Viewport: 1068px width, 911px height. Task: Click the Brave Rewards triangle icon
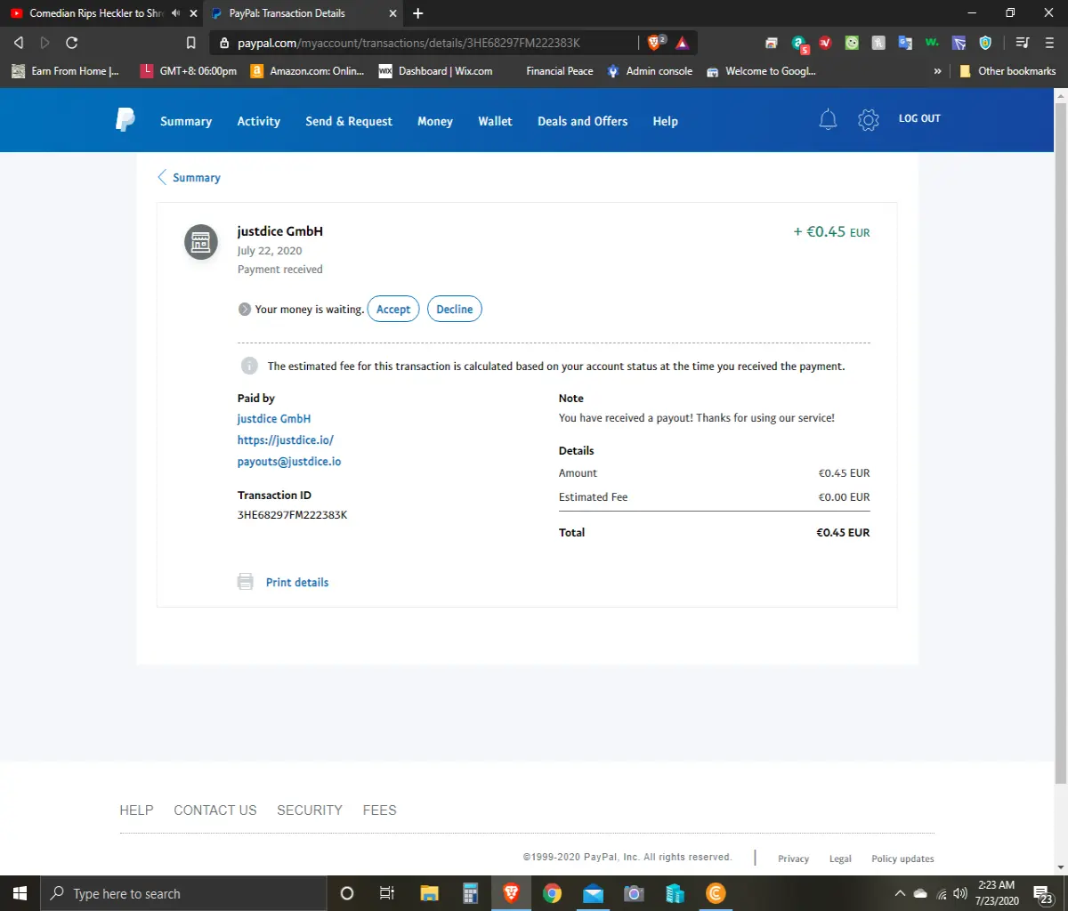pyautogui.click(x=682, y=42)
